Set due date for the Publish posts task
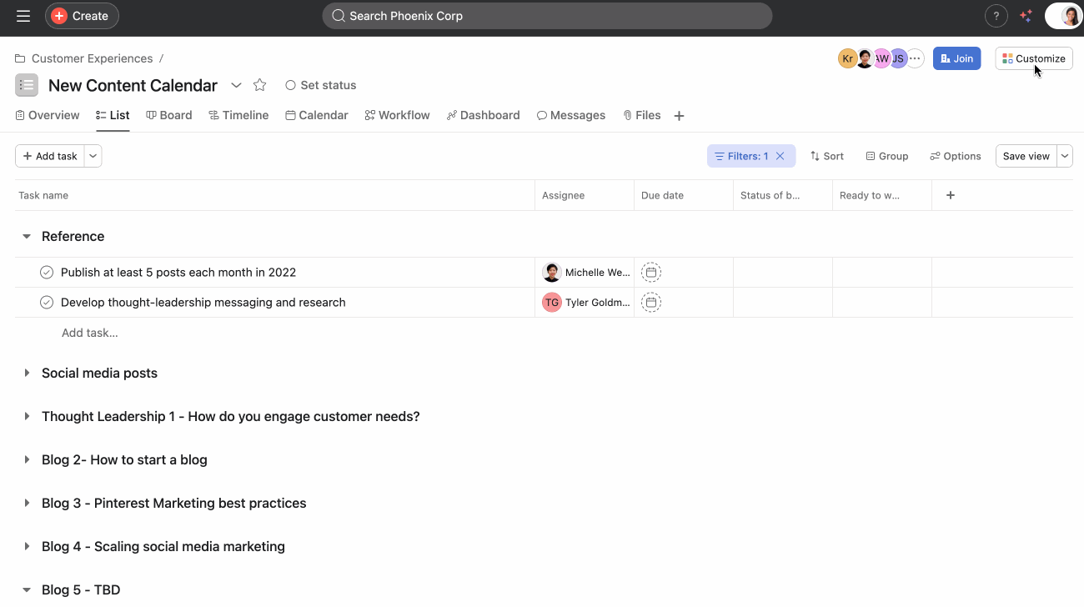 (x=650, y=272)
